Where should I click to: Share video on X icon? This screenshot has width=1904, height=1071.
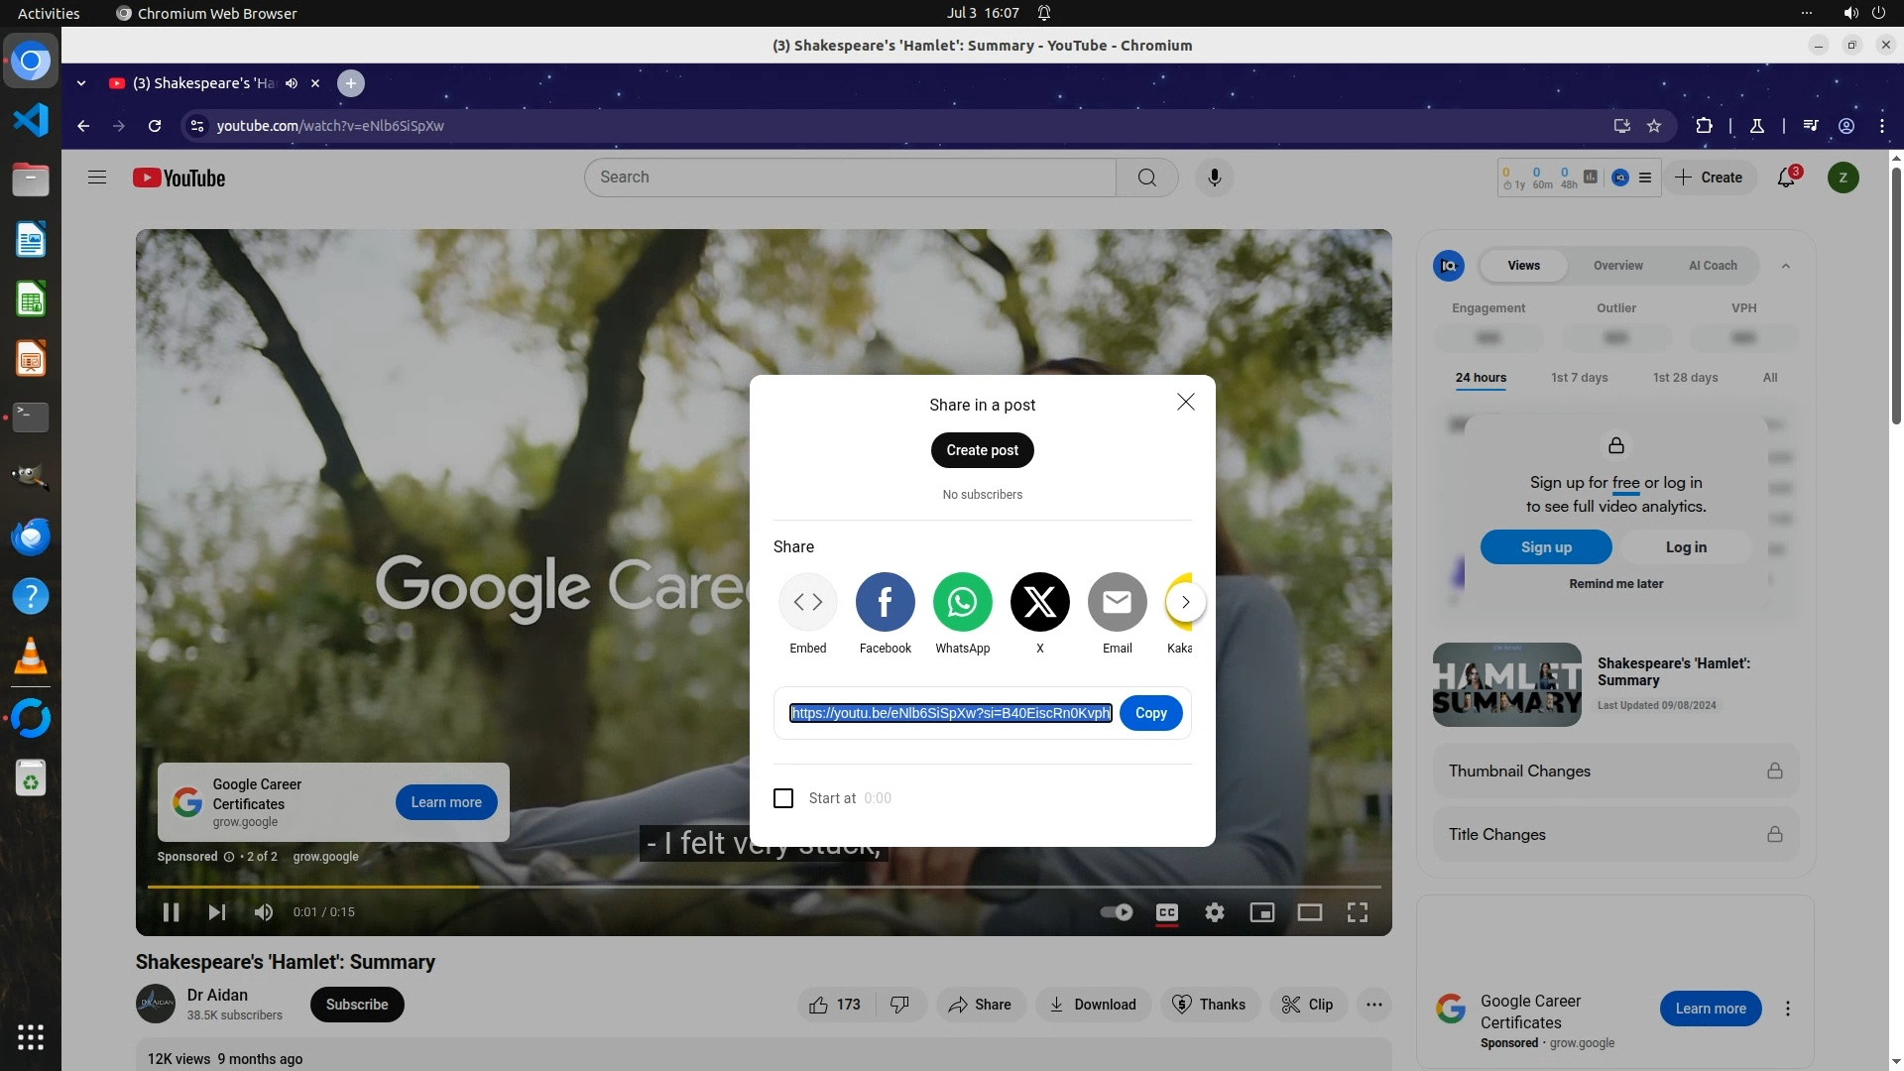pyautogui.click(x=1039, y=602)
